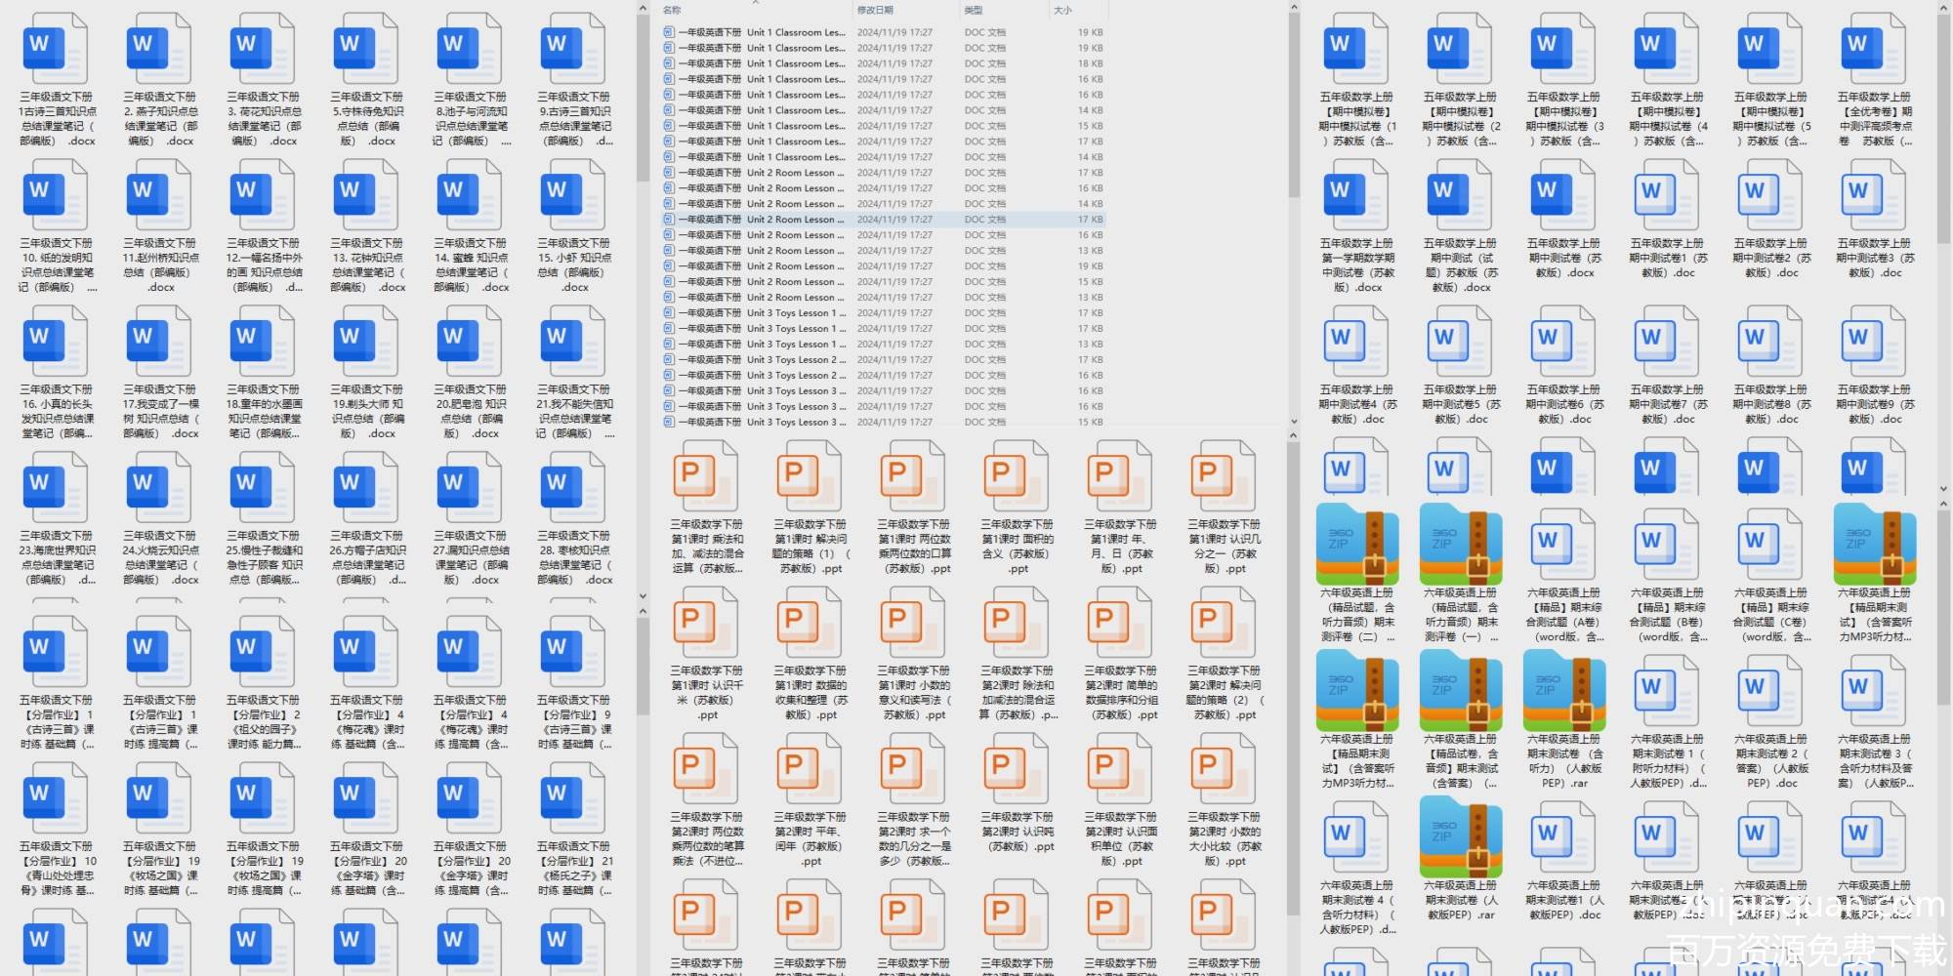Open the 期末测试卷（含听力）人教版PEP .rar archive
The image size is (1953, 976).
tap(1563, 690)
